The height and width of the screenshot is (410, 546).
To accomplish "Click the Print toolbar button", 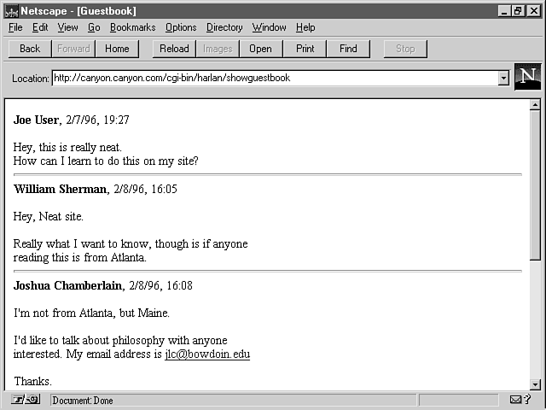I will point(305,49).
